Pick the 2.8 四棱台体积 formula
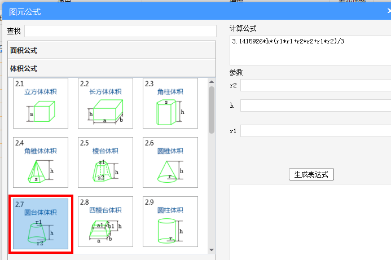Screen dimensions: 391x260 tap(106, 222)
